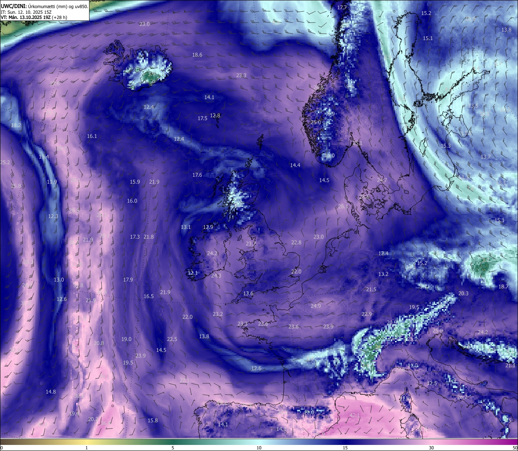
Task: Click the 11.2 value at the left edge
Action: pyautogui.click(x=16, y=125)
